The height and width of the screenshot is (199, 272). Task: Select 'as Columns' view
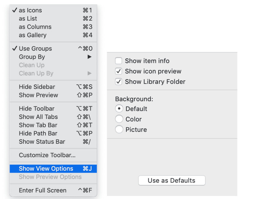[53, 27]
